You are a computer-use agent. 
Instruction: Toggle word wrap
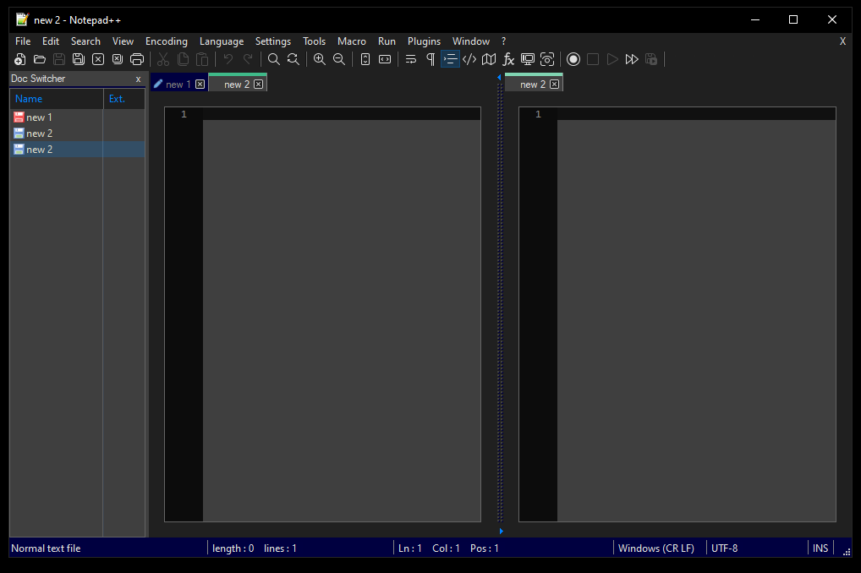(x=410, y=59)
